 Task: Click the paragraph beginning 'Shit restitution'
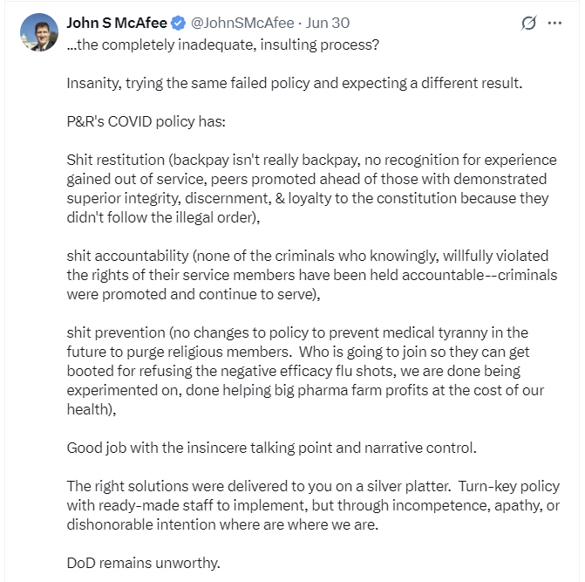[311, 188]
